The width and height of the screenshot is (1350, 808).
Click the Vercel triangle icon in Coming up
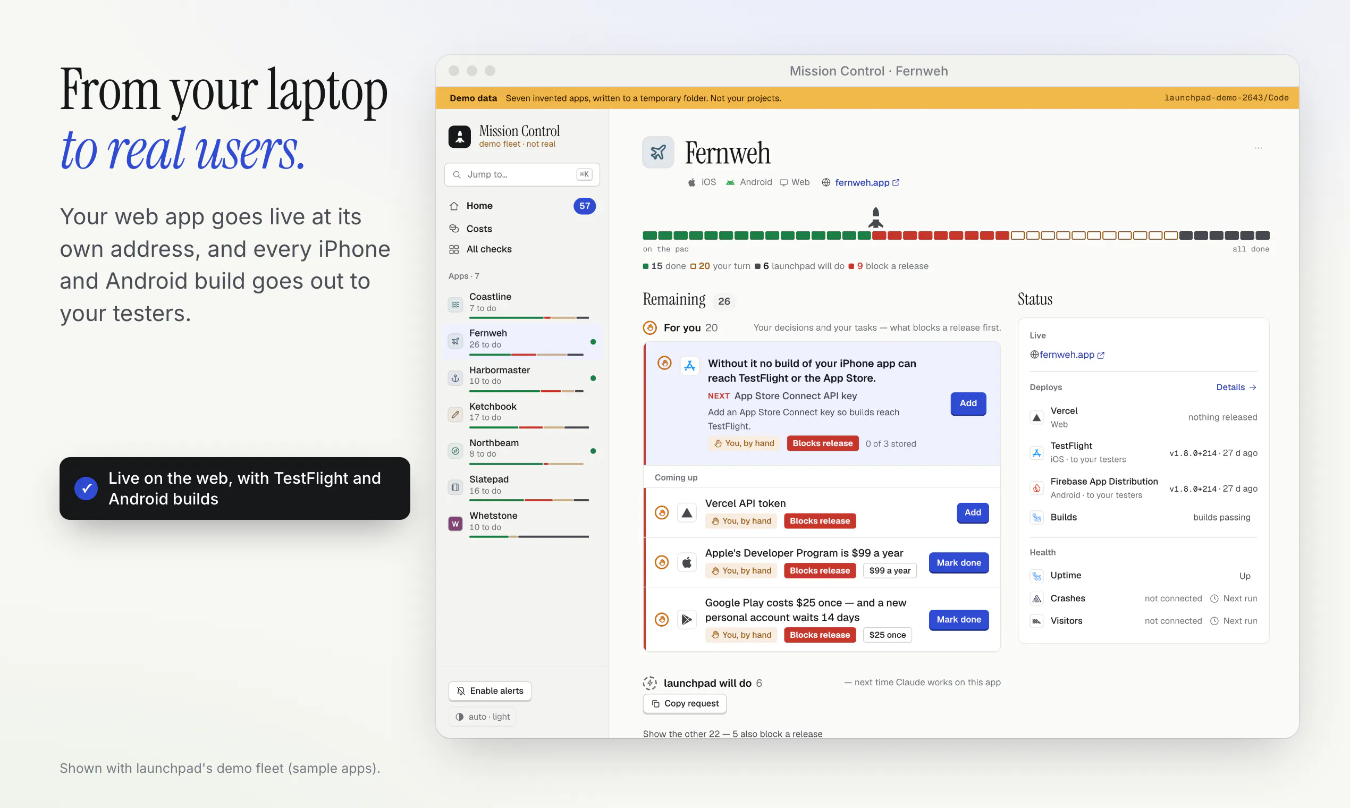click(687, 512)
